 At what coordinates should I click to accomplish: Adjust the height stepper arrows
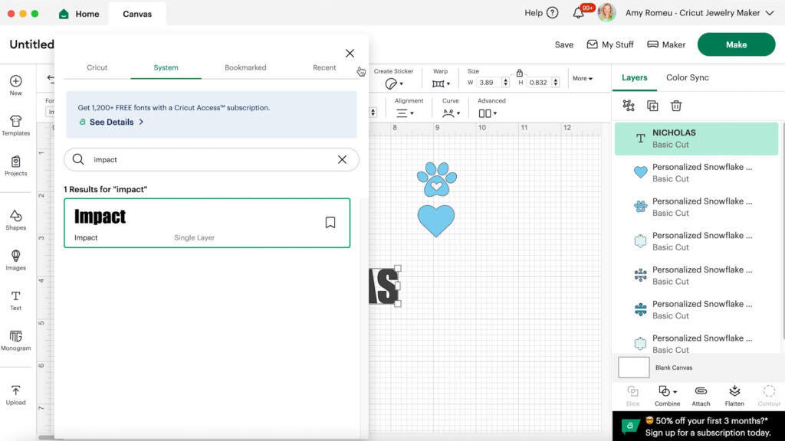coord(556,83)
